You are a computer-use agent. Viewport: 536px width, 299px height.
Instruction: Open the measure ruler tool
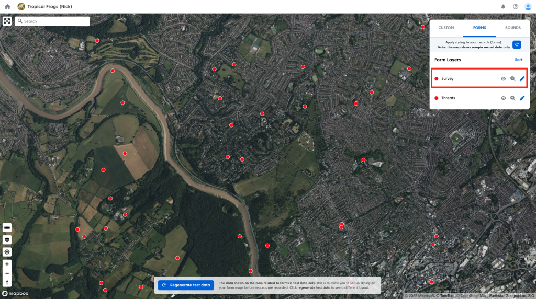click(x=7, y=228)
